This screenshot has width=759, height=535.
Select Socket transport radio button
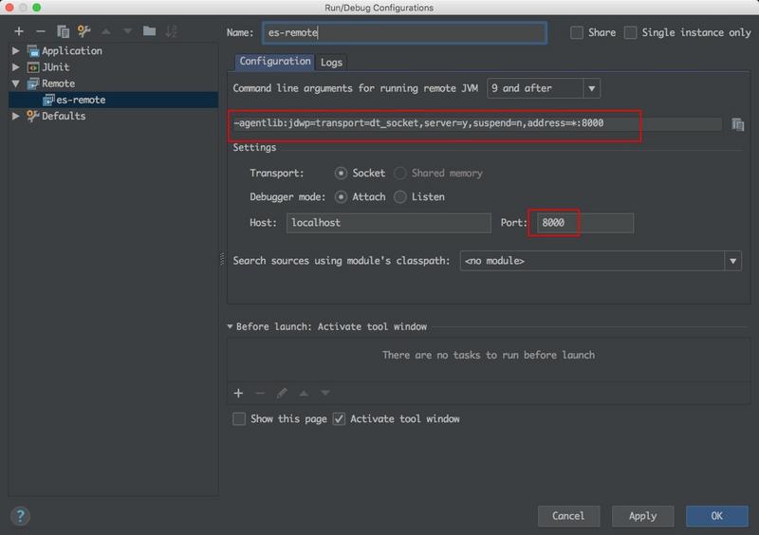click(341, 173)
